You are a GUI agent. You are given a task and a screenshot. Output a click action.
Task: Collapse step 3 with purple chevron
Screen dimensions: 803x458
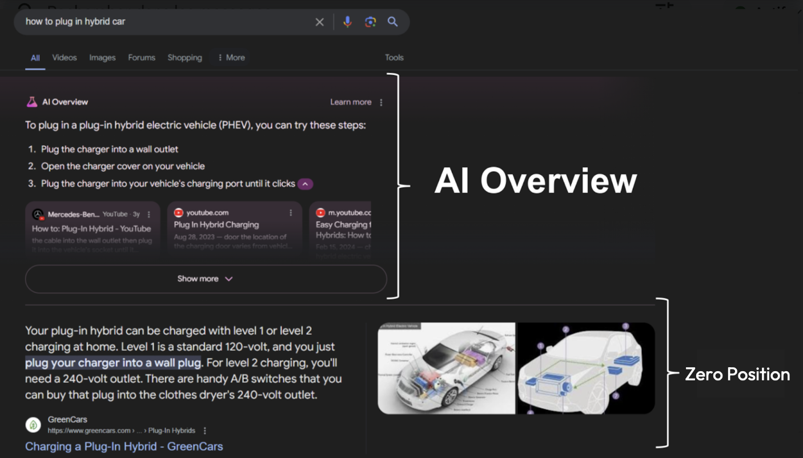pyautogui.click(x=305, y=184)
